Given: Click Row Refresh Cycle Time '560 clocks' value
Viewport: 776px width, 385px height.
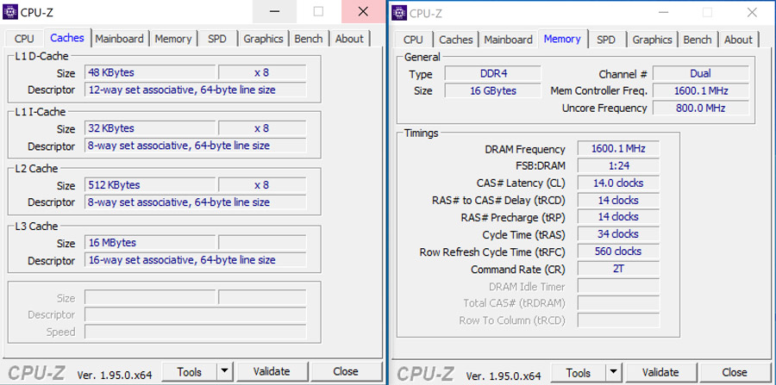Looking at the screenshot, I should pos(618,251).
